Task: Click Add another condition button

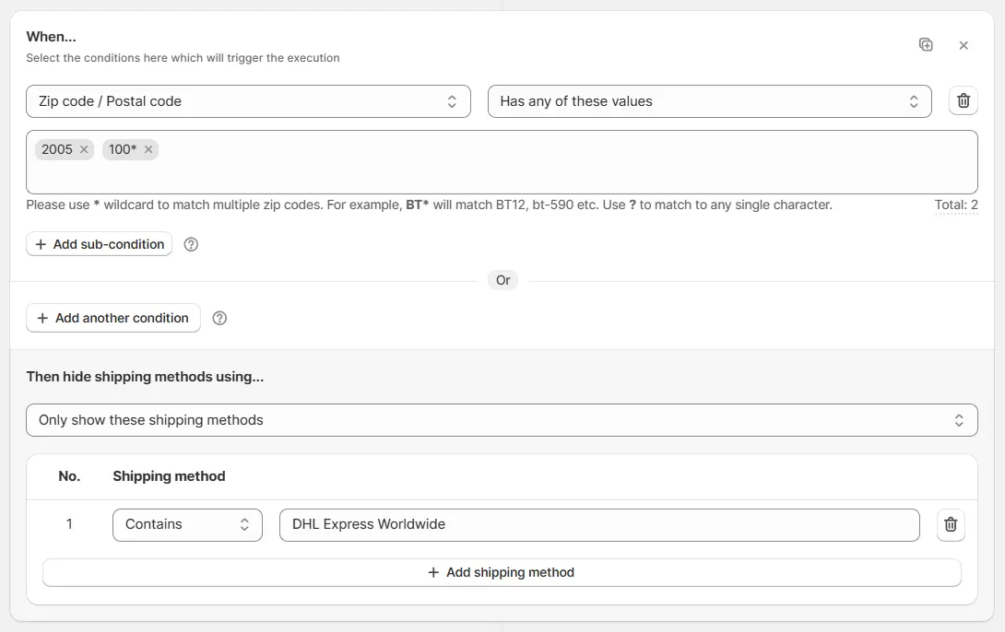Action: tap(112, 318)
